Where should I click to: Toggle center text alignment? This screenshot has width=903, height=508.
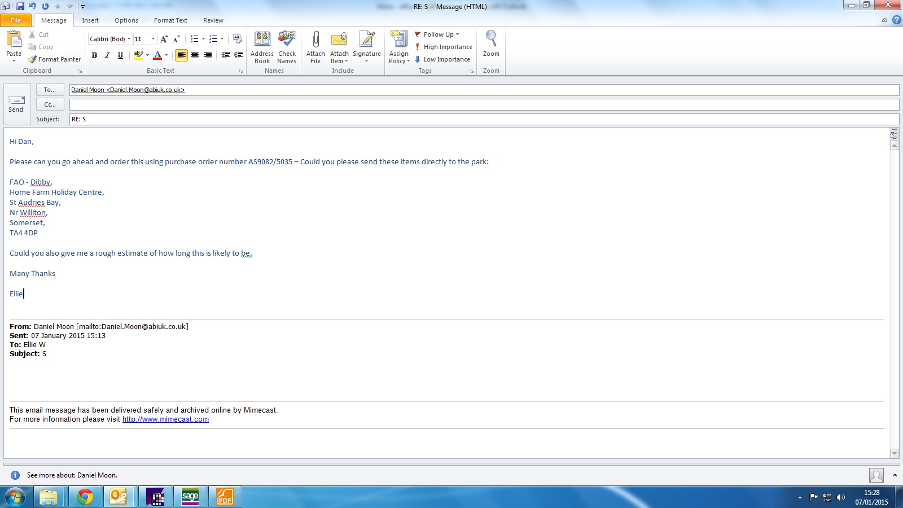pos(195,55)
